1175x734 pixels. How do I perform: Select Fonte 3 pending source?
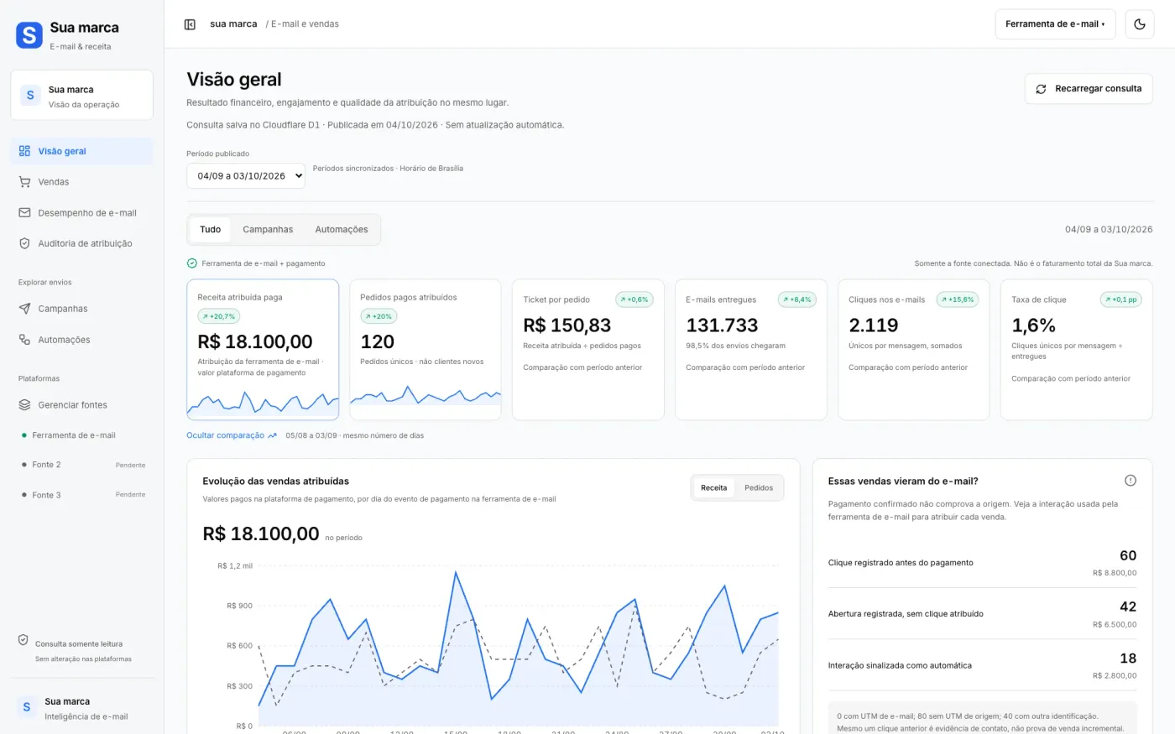pos(81,495)
